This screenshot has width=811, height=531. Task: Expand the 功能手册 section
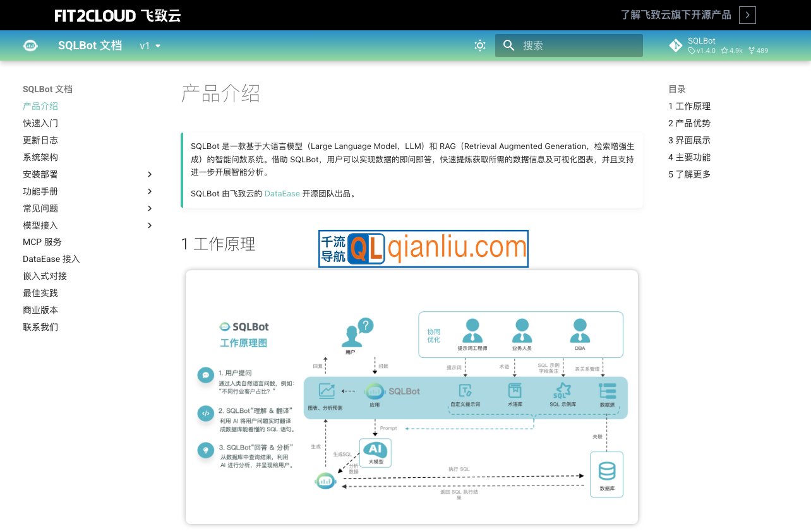pyautogui.click(x=150, y=191)
